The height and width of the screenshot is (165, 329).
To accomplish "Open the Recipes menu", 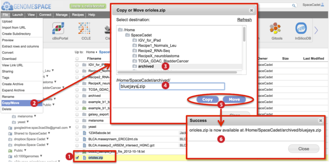I will pyautogui.click(x=78, y=15).
